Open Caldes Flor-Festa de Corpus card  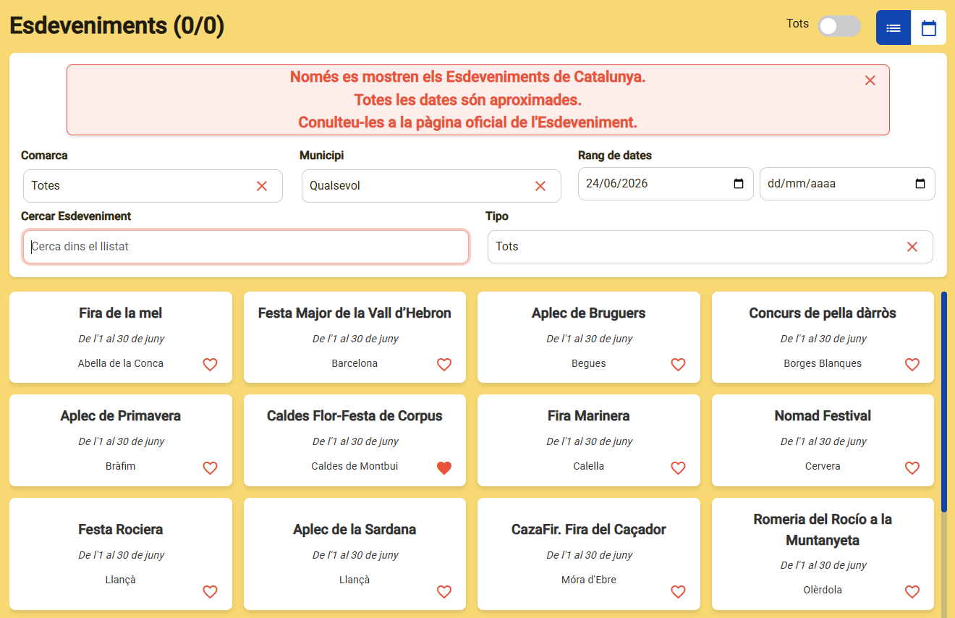(355, 440)
